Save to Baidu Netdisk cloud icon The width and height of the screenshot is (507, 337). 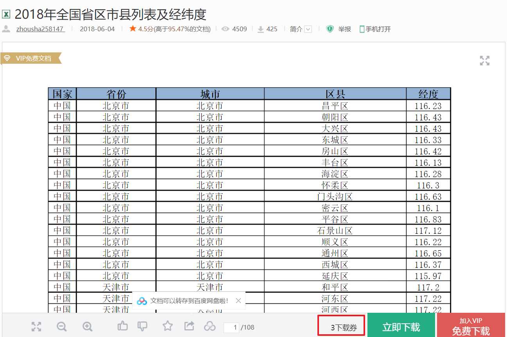tap(210, 326)
